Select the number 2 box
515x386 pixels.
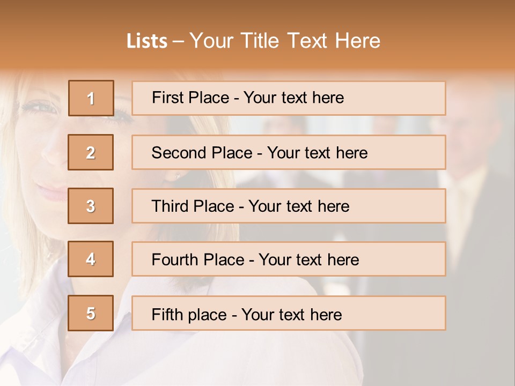(x=91, y=152)
